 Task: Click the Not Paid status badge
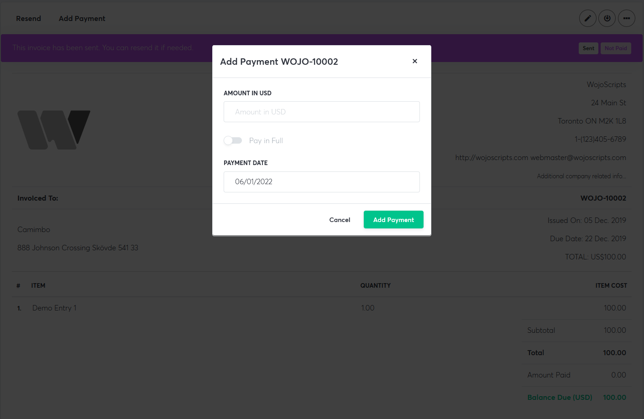[x=616, y=48]
